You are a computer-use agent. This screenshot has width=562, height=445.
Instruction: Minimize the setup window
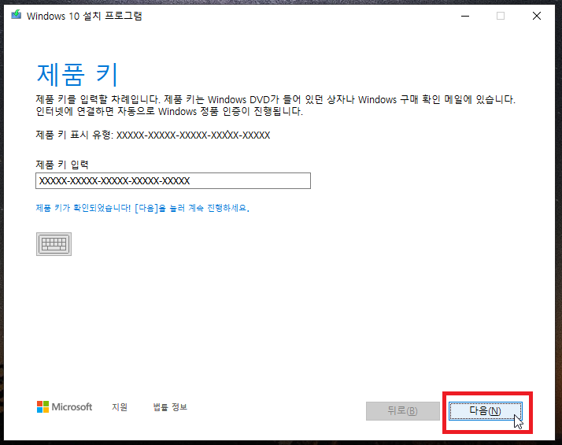point(465,16)
